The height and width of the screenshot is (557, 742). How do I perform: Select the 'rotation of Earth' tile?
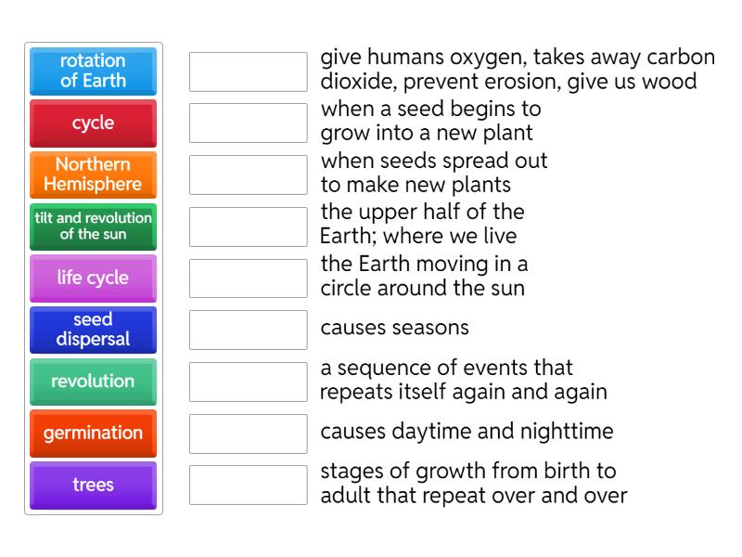tap(93, 71)
